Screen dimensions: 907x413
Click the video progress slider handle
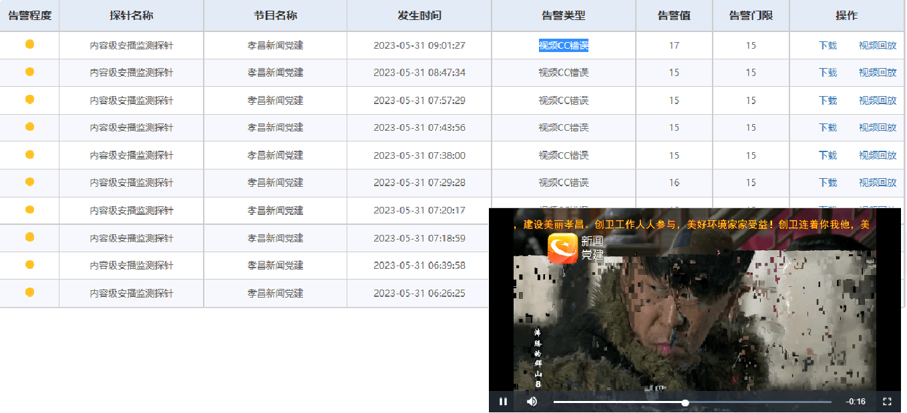point(685,402)
